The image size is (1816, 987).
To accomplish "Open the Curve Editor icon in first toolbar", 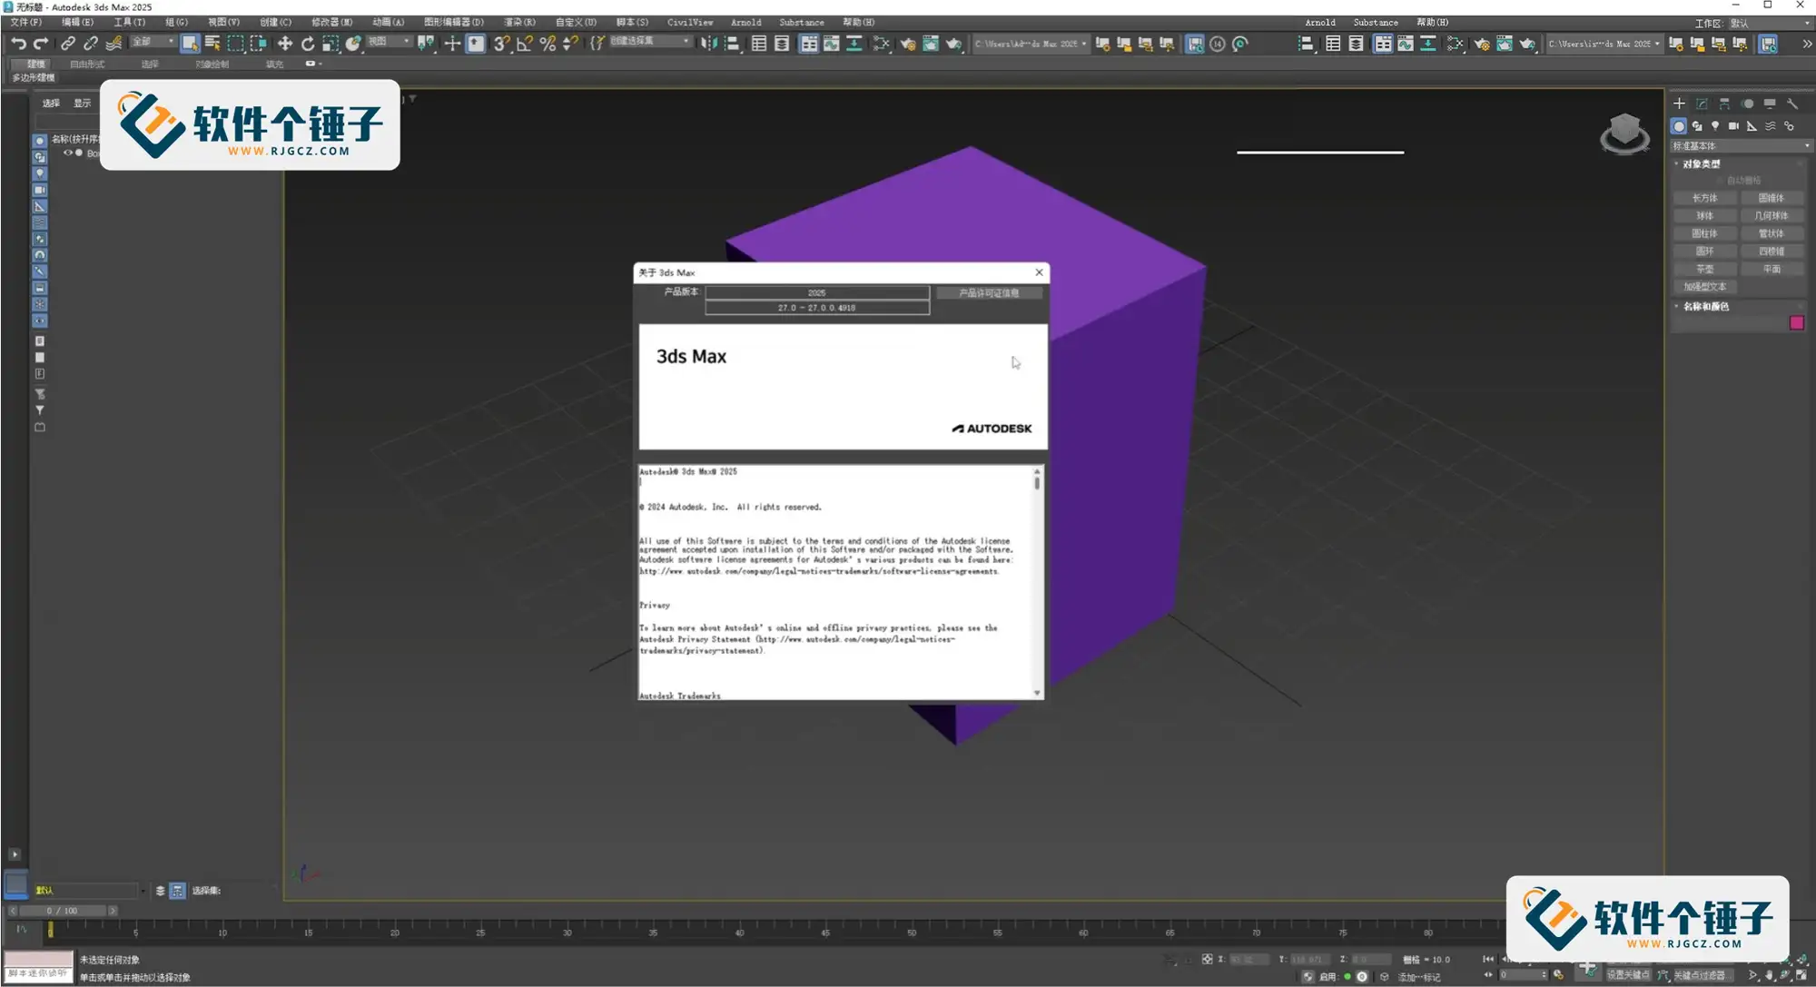I will [831, 43].
